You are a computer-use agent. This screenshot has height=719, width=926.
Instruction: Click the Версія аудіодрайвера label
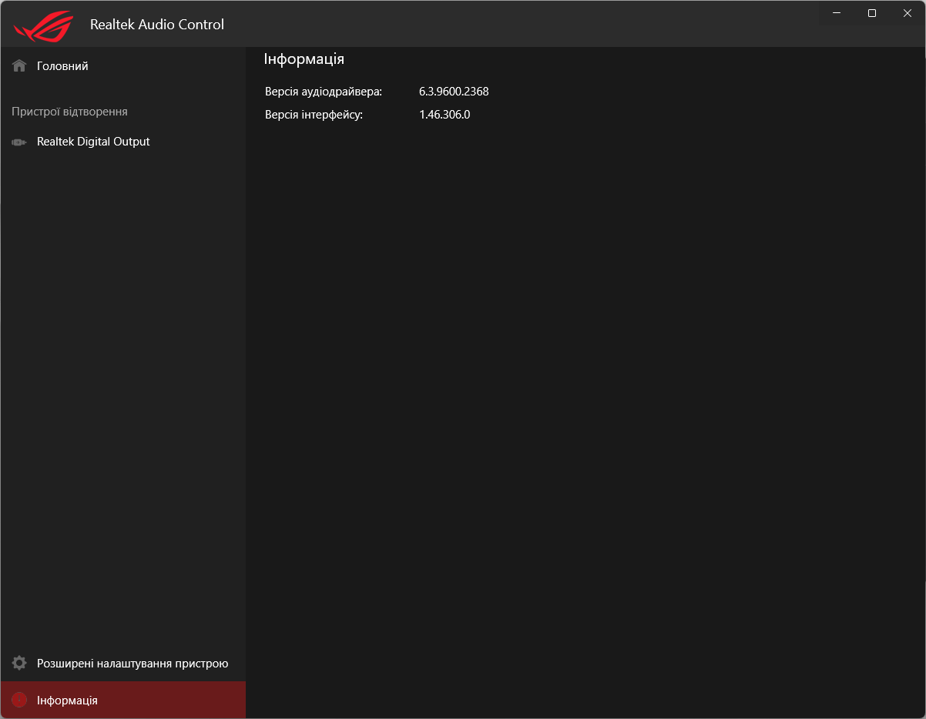pyautogui.click(x=324, y=92)
